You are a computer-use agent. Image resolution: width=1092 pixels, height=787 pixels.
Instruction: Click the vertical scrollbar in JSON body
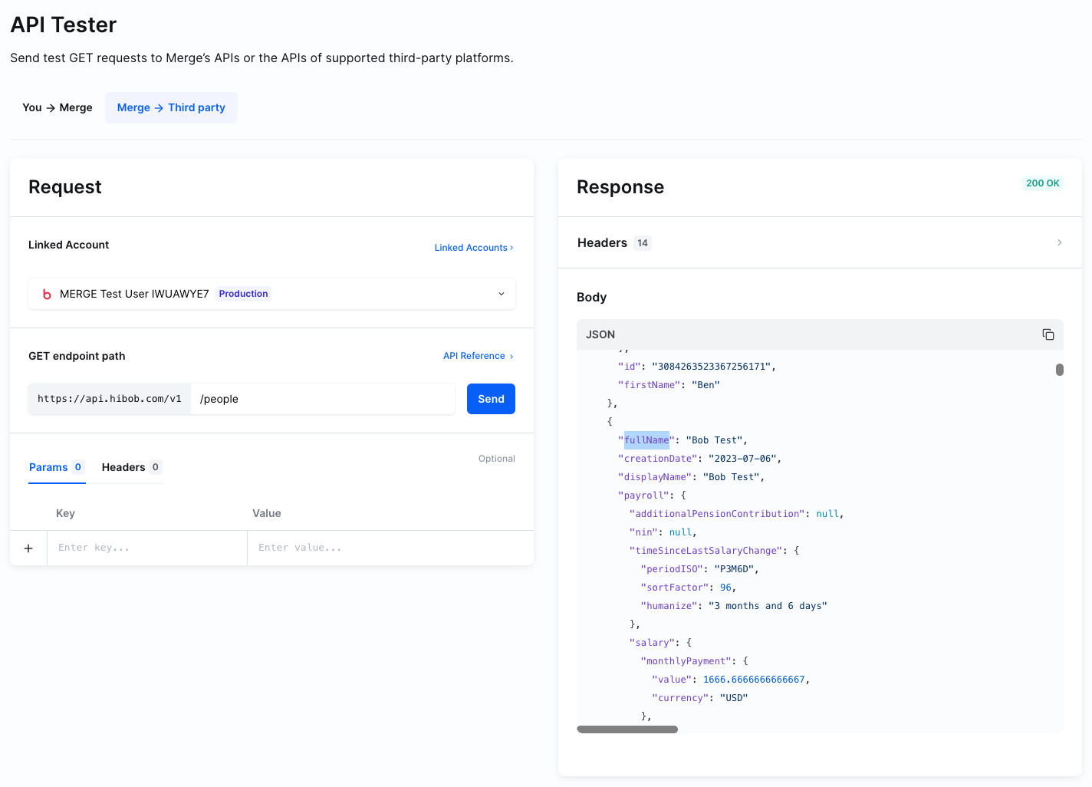coord(1059,370)
